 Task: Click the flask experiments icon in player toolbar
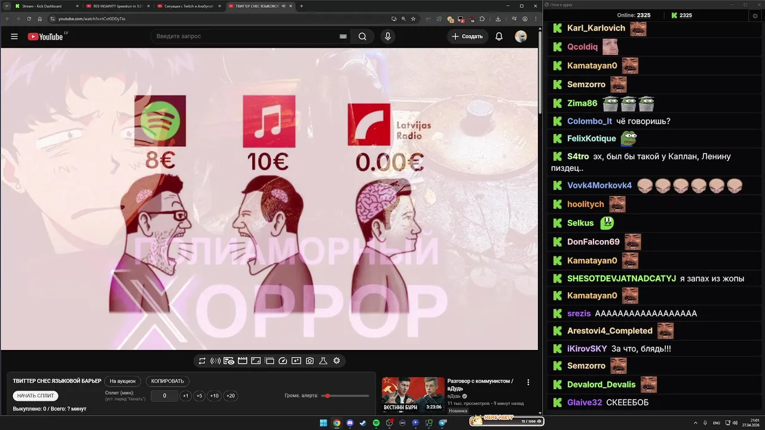[323, 361]
